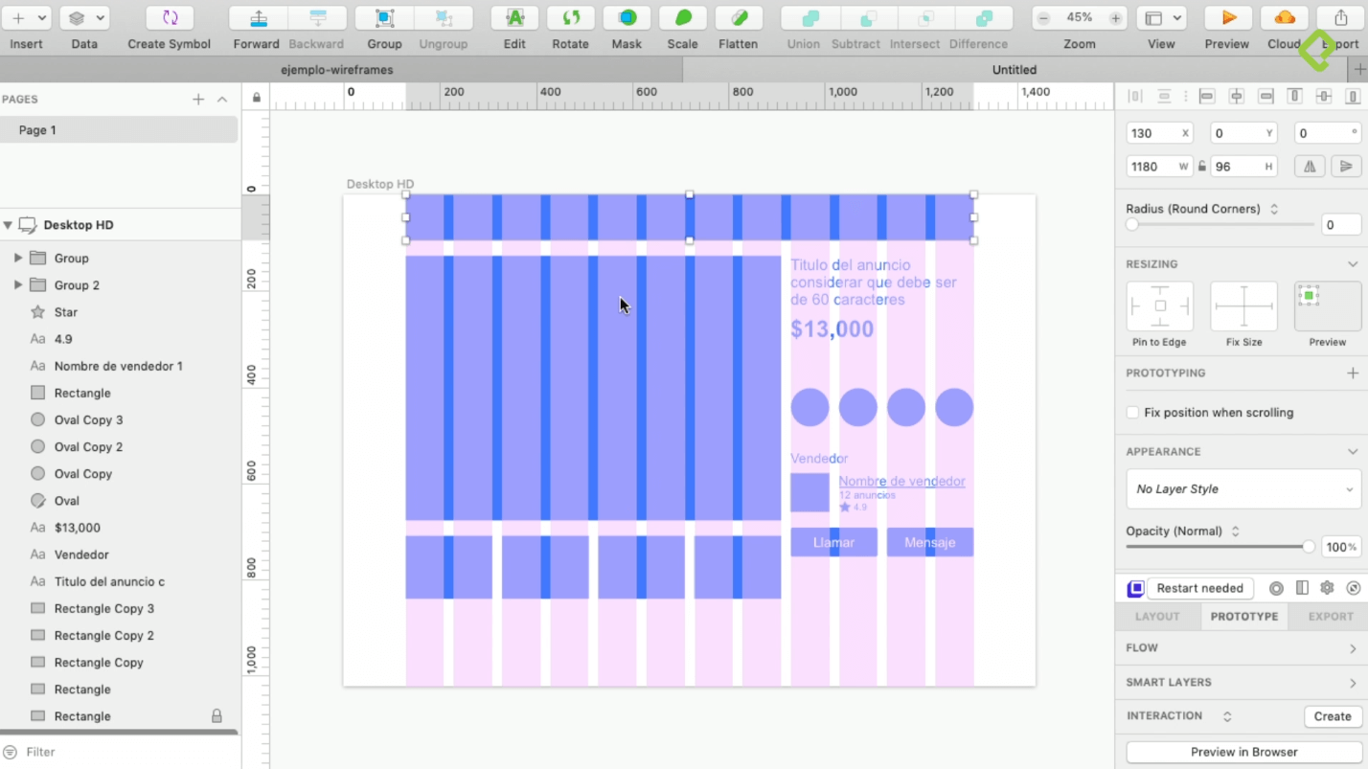Click the Create interaction button
Screen dimensions: 1368x769
point(1332,716)
